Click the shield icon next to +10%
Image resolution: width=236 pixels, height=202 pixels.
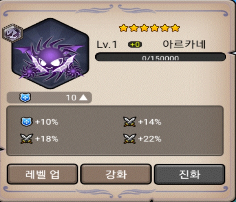coord(27,121)
